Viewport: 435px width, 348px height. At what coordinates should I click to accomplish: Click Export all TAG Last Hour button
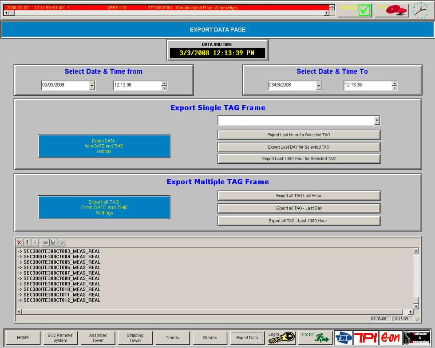299,196
